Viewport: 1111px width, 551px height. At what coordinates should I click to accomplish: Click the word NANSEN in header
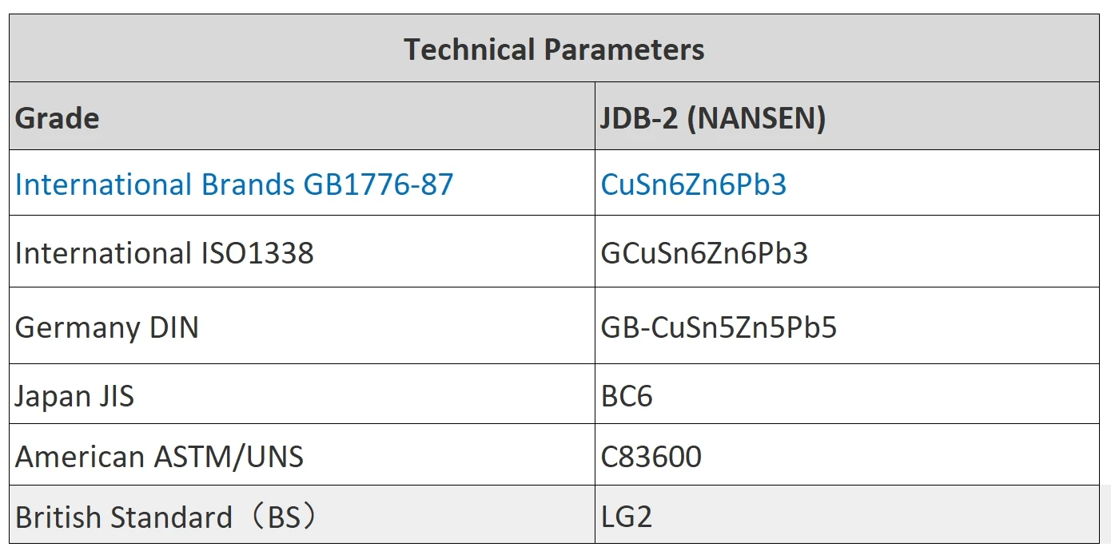point(757,118)
